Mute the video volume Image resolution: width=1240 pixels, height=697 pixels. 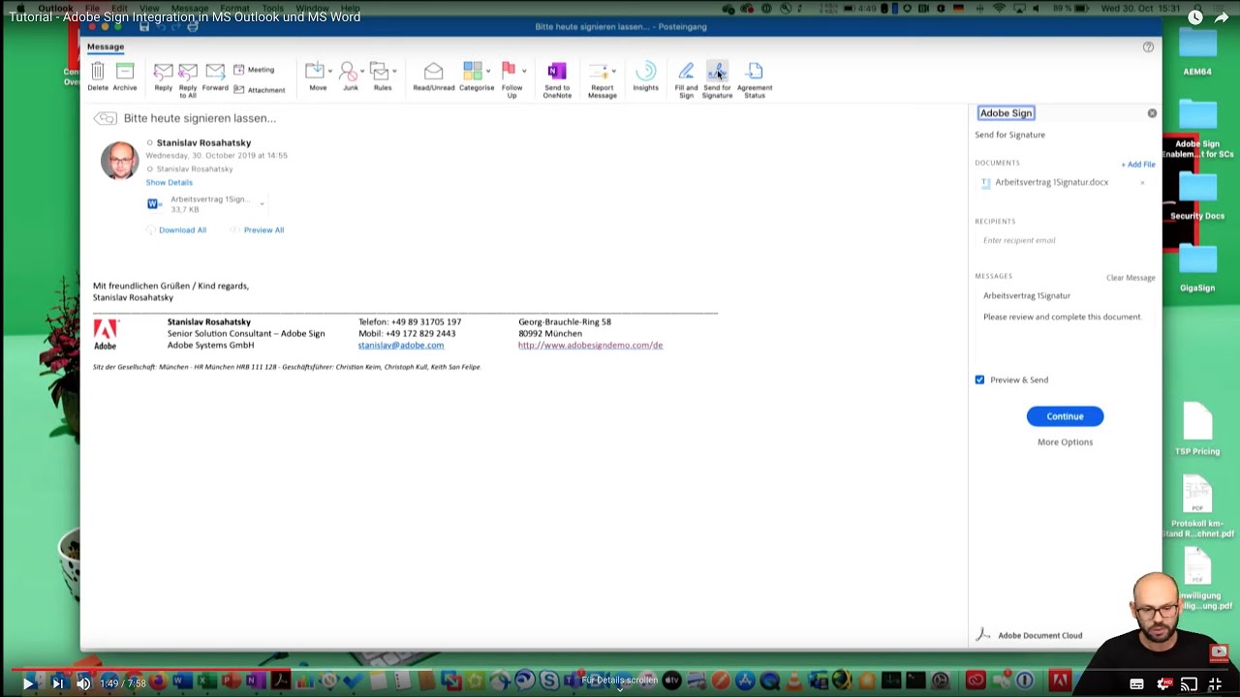(83, 683)
